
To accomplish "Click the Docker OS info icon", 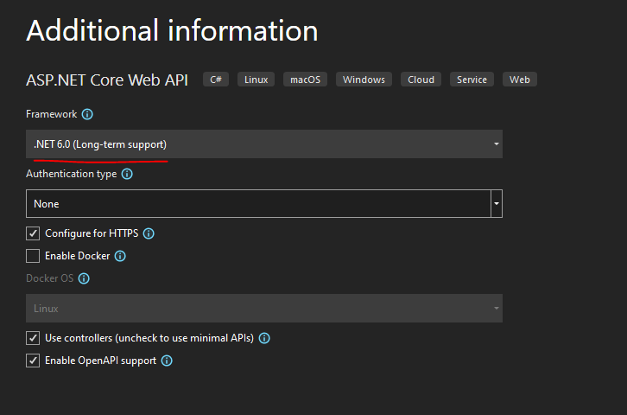I will pyautogui.click(x=84, y=278).
